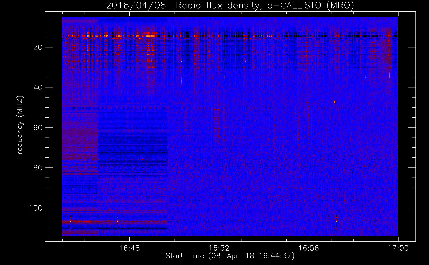This screenshot has width=429, height=265.
Task: Click the bright burst near 16:49 at 15 MHz
Action: [149, 36]
